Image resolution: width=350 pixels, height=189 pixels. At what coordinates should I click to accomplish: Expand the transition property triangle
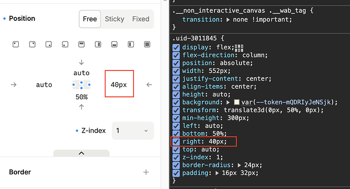click(x=228, y=20)
